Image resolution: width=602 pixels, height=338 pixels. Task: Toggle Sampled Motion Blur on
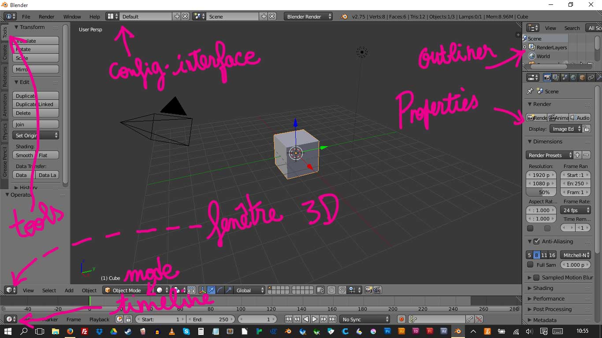coord(535,277)
